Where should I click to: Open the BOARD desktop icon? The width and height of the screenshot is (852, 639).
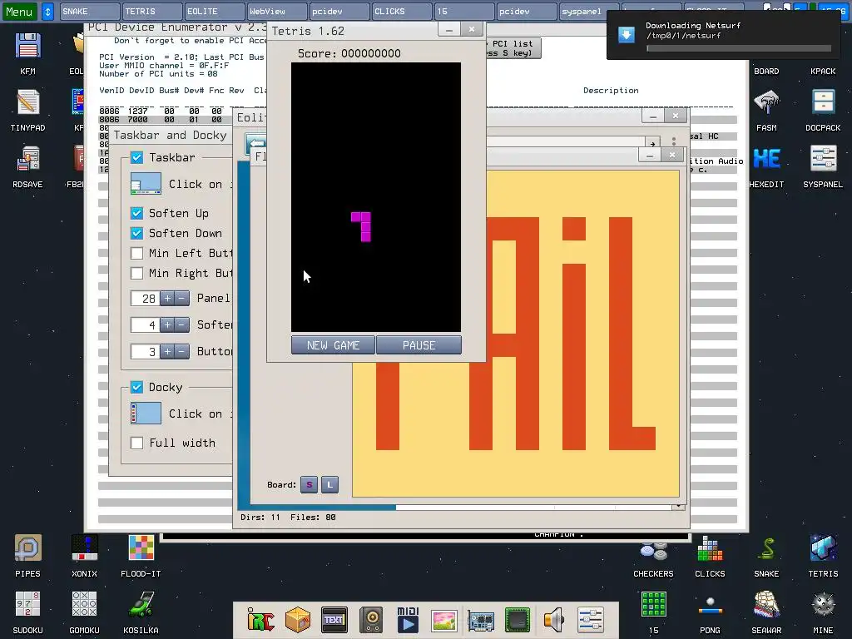[x=766, y=72]
